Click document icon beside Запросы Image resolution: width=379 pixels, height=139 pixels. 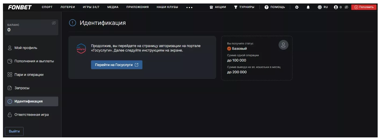(x=10, y=88)
